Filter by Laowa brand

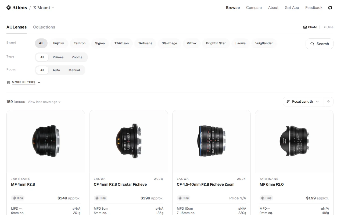click(x=241, y=43)
